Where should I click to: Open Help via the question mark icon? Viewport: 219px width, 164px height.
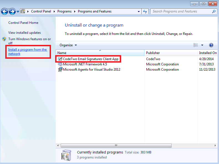coord(211,45)
